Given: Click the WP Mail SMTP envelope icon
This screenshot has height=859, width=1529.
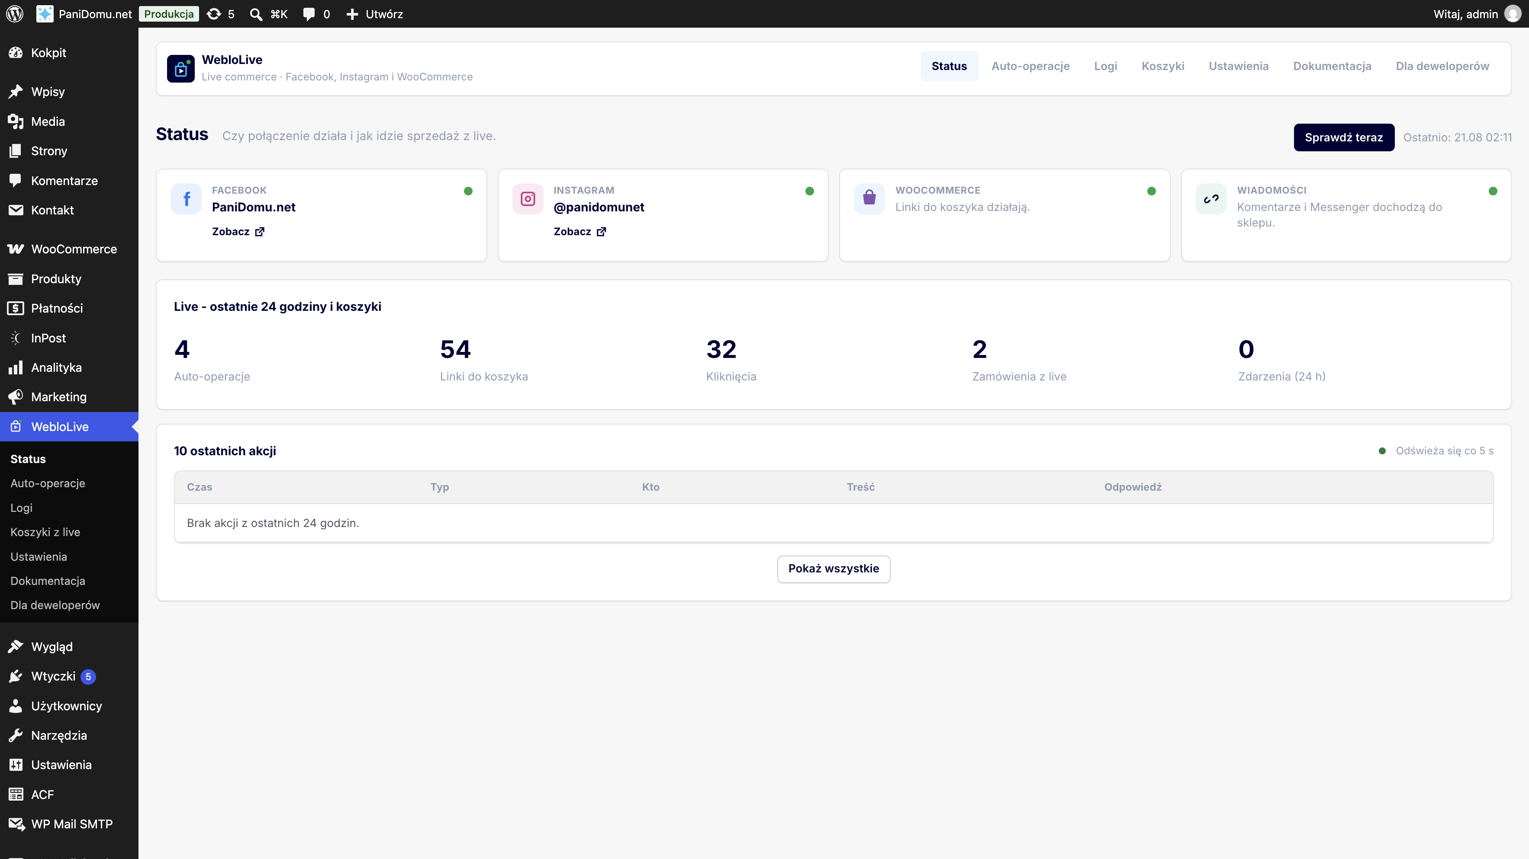Looking at the screenshot, I should coord(16,824).
